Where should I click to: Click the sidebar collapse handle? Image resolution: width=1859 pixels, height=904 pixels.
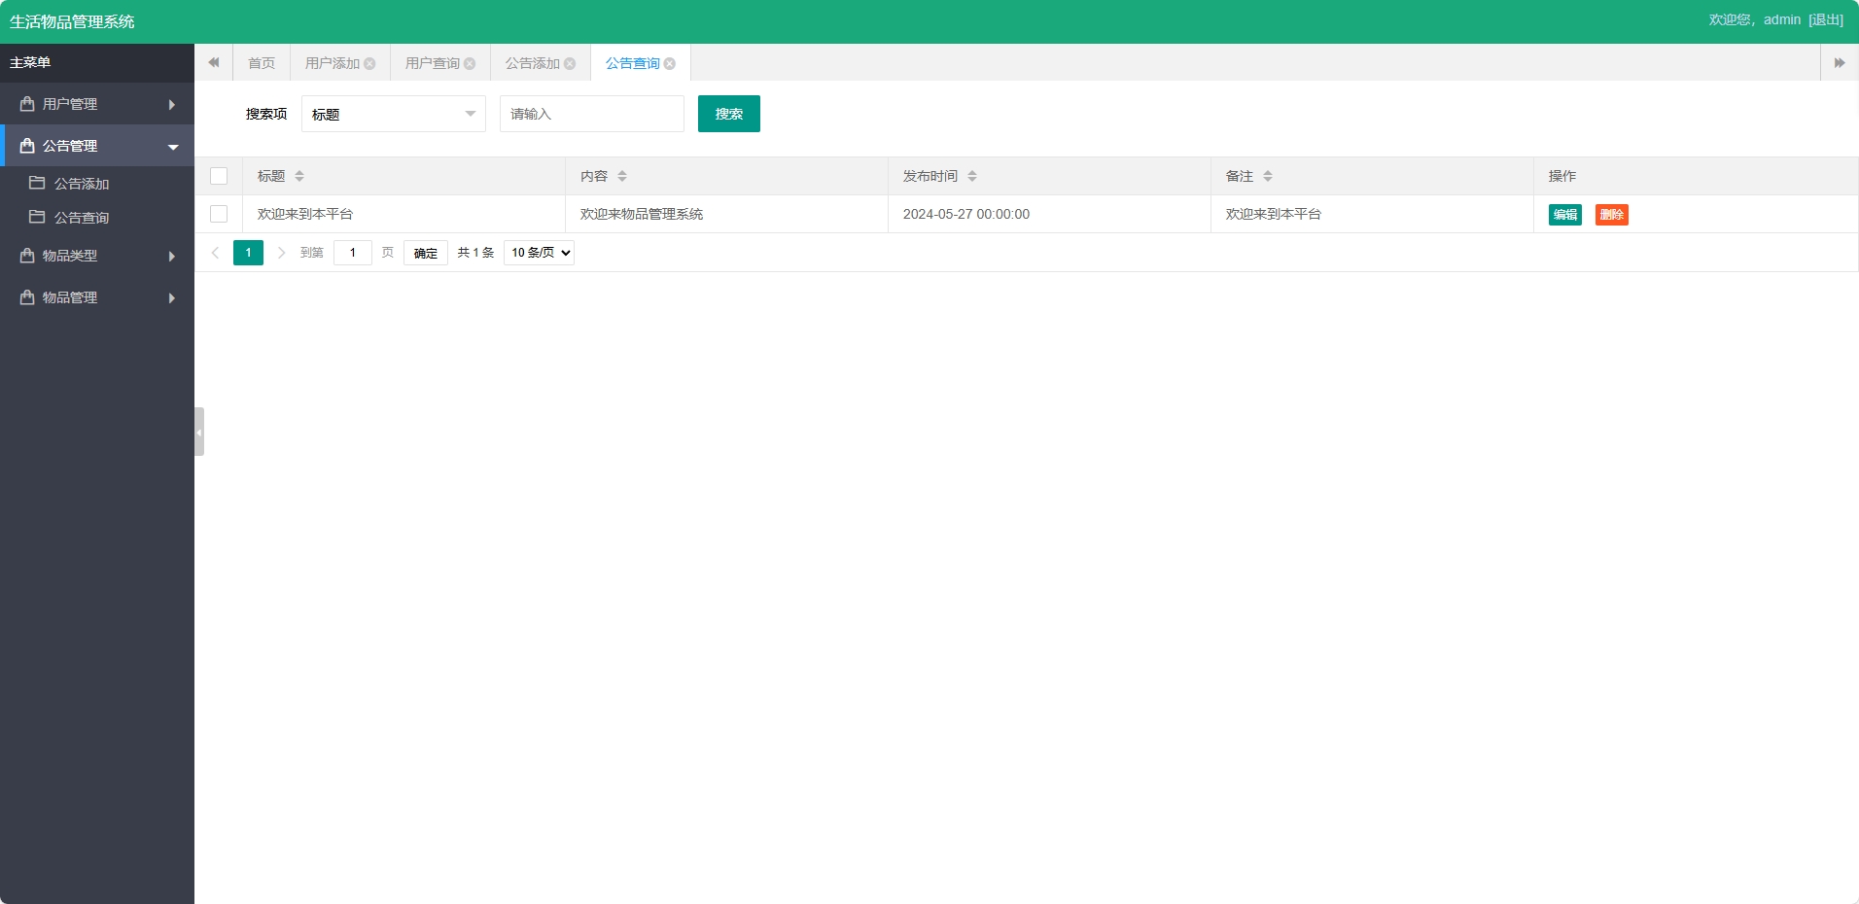[x=197, y=432]
